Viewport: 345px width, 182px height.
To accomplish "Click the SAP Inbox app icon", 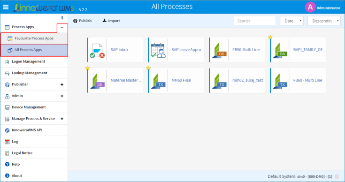I will pyautogui.click(x=97, y=51).
